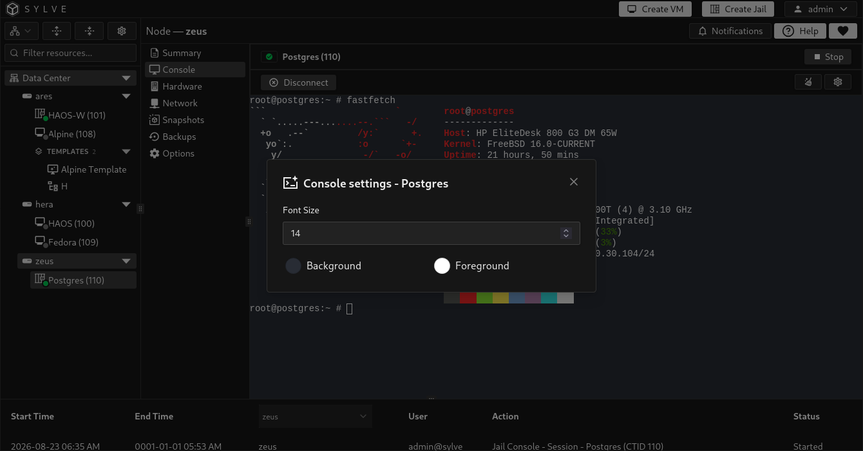Pick the Background color swatch
The width and height of the screenshot is (863, 451).
(294, 265)
